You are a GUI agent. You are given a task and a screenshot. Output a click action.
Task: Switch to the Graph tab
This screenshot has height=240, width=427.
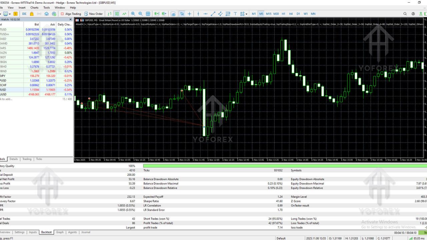(60, 232)
